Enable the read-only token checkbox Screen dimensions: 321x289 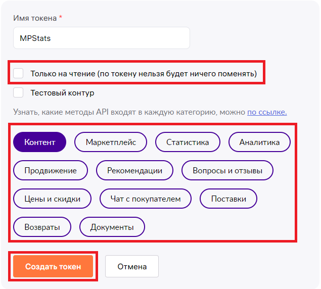click(18, 73)
